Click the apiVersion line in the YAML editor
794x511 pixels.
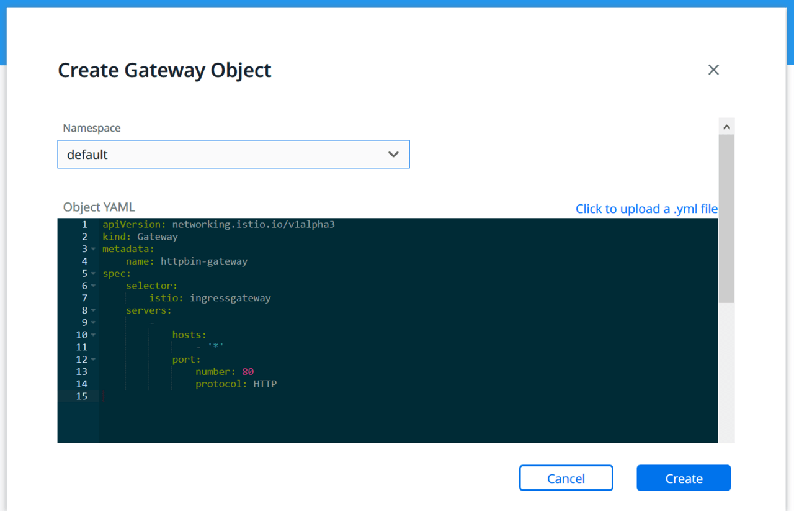coord(218,224)
